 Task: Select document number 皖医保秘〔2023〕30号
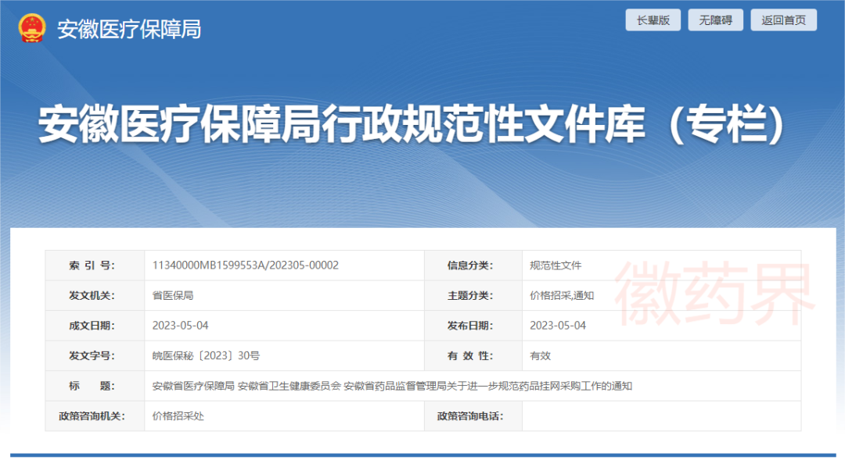coord(206,355)
